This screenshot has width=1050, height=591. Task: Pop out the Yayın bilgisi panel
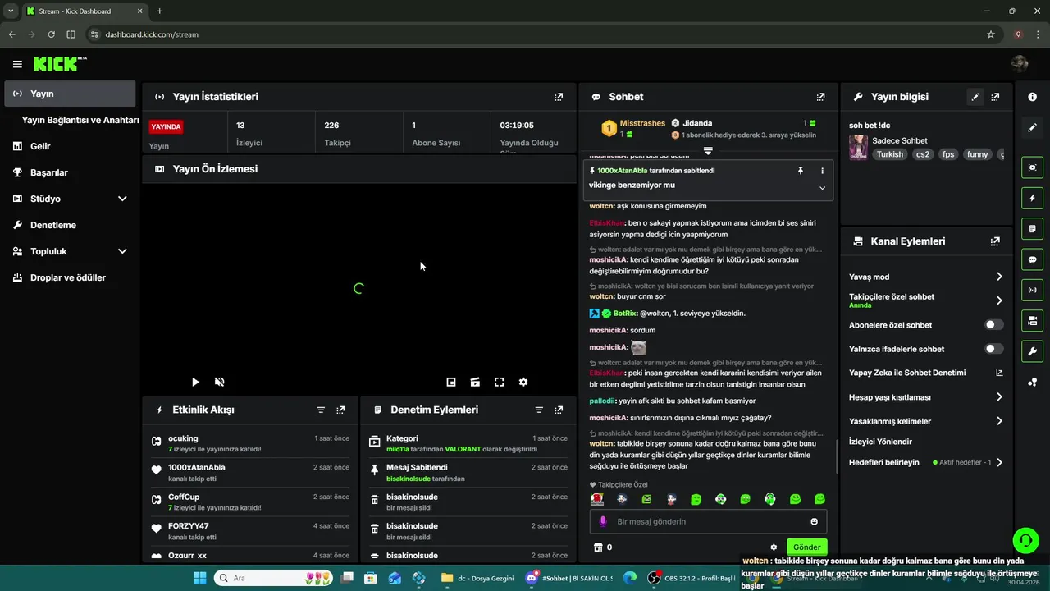point(995,97)
